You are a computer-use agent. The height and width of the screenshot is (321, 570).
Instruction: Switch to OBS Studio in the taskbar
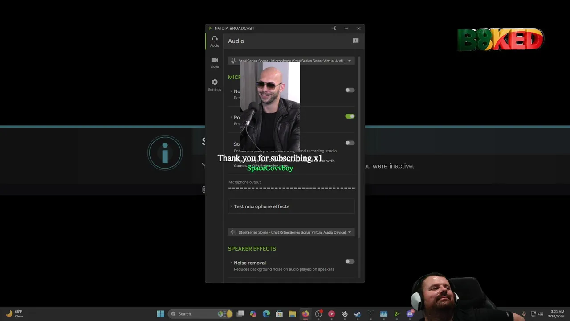coord(318,314)
